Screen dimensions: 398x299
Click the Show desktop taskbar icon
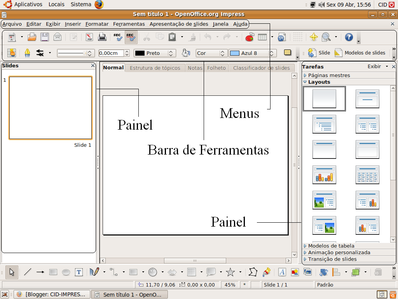5,294
